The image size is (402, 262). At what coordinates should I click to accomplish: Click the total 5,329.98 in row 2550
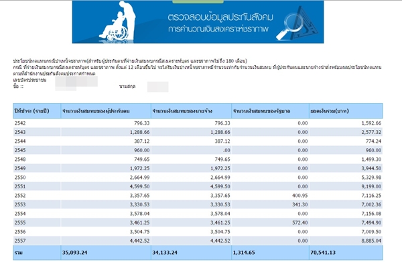click(371, 178)
